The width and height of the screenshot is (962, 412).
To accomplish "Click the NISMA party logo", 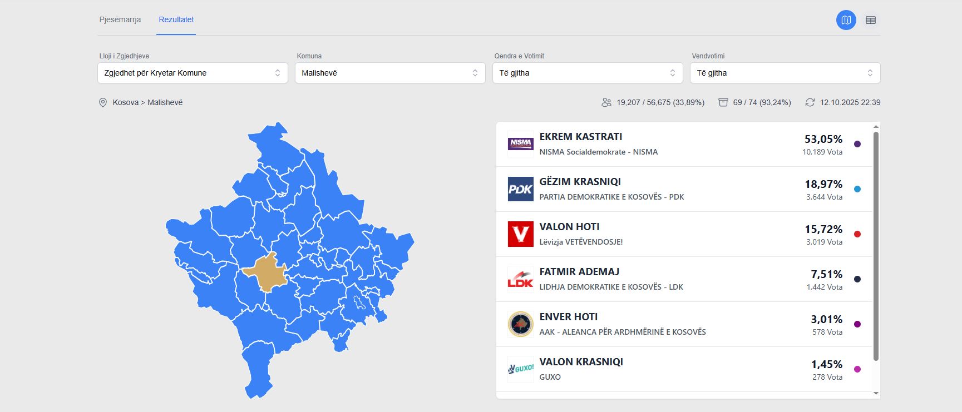I will 521,144.
